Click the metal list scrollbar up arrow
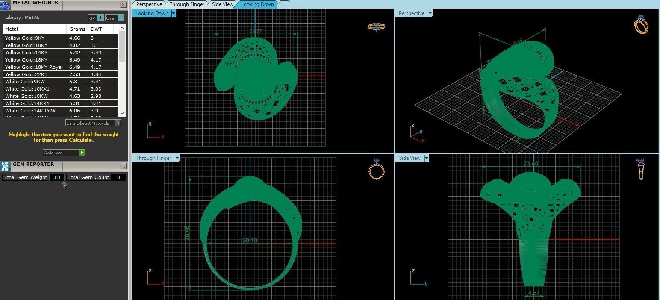Screen dimensions: 660x300 [x=122, y=28]
